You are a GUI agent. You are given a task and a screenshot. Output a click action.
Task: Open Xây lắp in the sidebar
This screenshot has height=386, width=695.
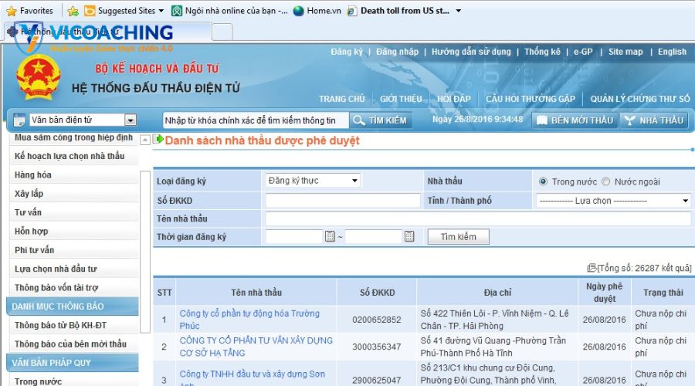29,194
